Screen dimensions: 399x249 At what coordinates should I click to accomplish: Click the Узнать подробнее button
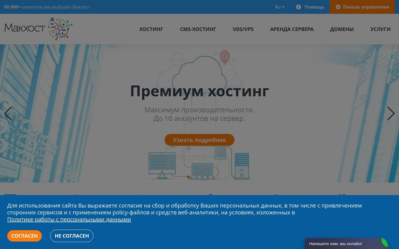(199, 140)
